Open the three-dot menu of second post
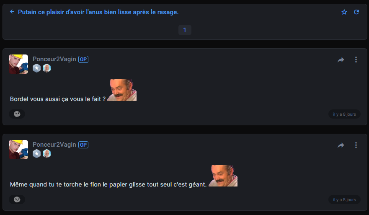The width and height of the screenshot is (369, 215). pos(356,145)
